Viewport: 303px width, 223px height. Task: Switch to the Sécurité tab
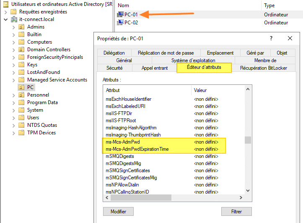tap(114, 68)
